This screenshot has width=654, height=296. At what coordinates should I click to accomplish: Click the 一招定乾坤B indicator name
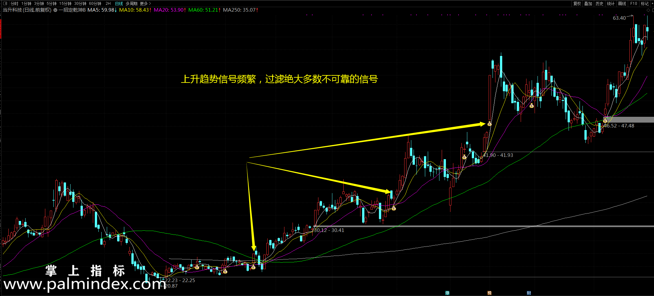click(72, 10)
